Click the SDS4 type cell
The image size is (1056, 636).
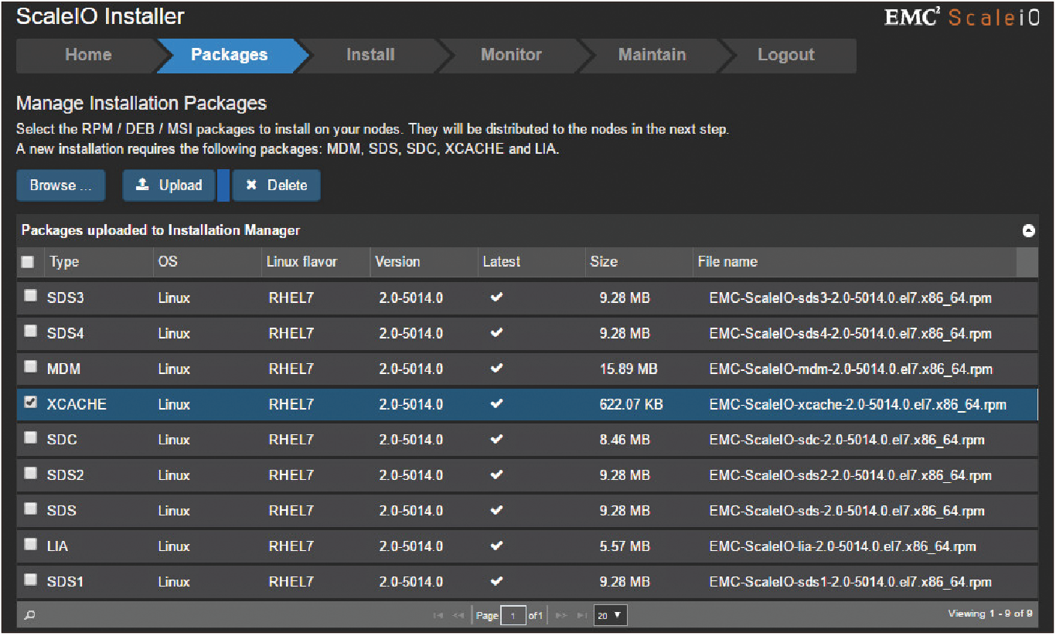tap(65, 333)
